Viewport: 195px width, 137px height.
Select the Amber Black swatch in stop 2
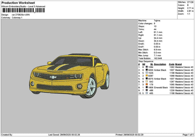coord(147,70)
